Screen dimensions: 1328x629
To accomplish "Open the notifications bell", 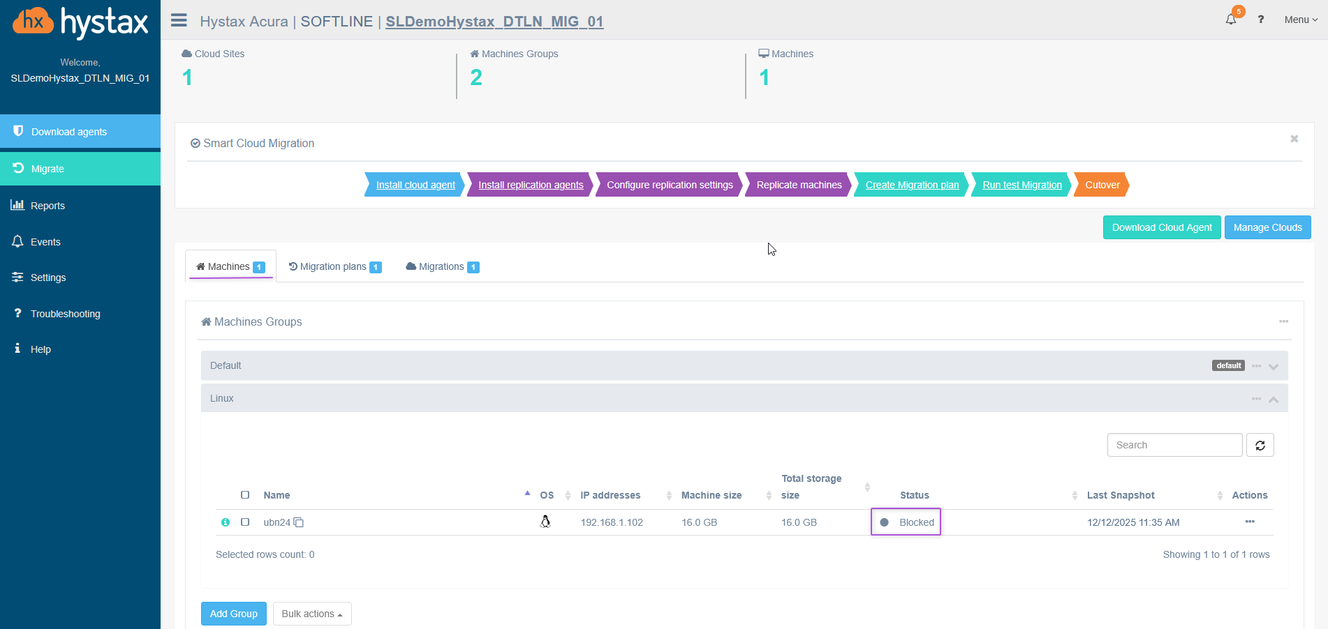I will (1230, 20).
